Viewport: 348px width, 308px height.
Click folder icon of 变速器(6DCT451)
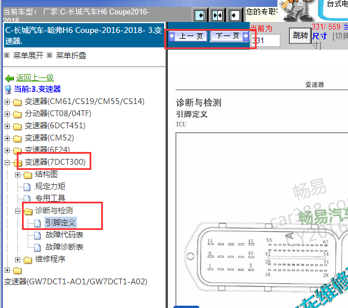click(x=17, y=127)
